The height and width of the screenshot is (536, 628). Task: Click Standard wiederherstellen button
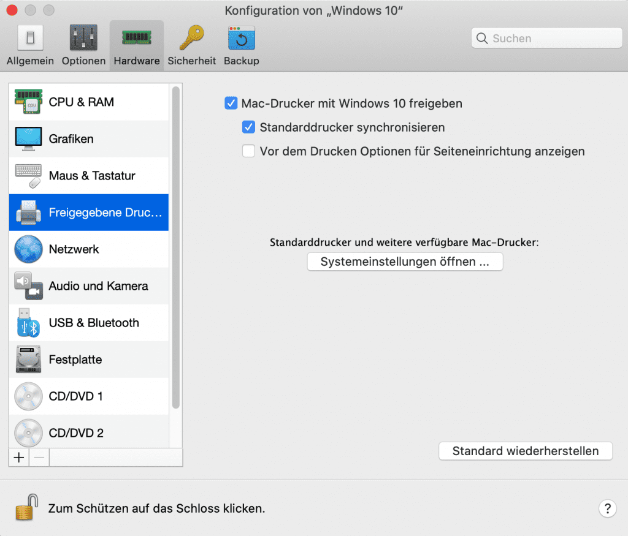click(x=526, y=451)
